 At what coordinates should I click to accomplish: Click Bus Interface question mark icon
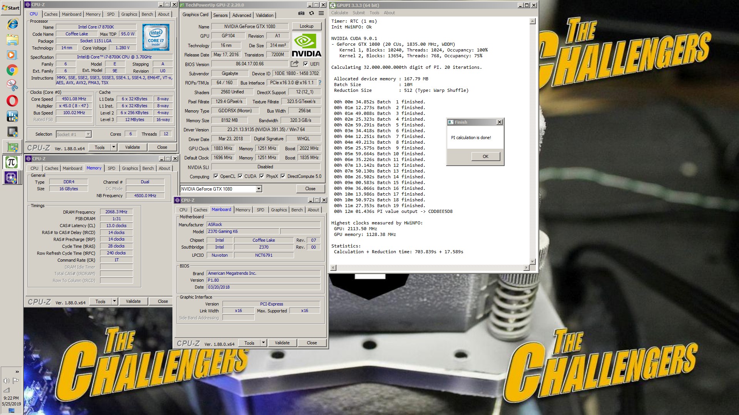click(320, 83)
